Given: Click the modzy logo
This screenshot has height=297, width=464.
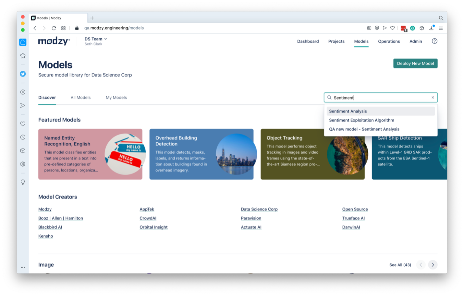Looking at the screenshot, I should click(54, 41).
